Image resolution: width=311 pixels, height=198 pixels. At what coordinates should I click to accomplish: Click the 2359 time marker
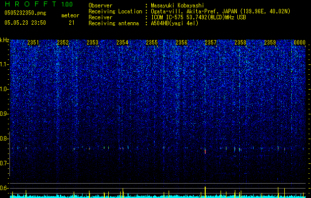[x=270, y=42]
